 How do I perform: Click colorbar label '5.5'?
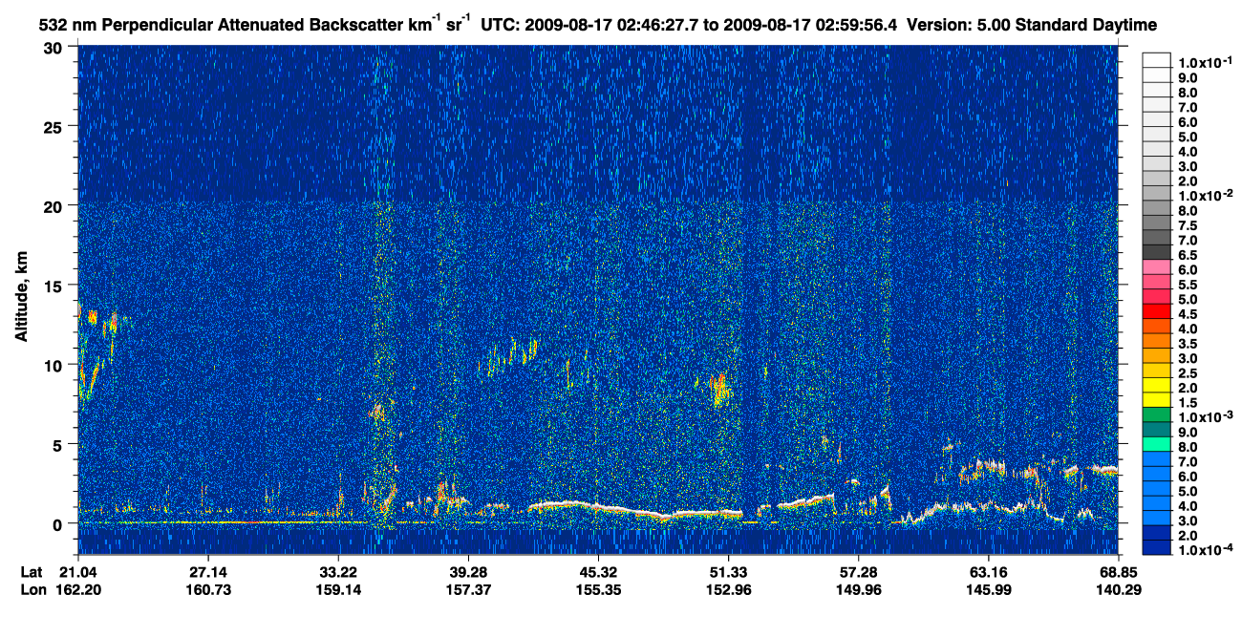click(1188, 285)
